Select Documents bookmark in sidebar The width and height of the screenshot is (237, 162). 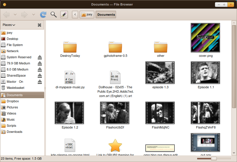[22, 95]
